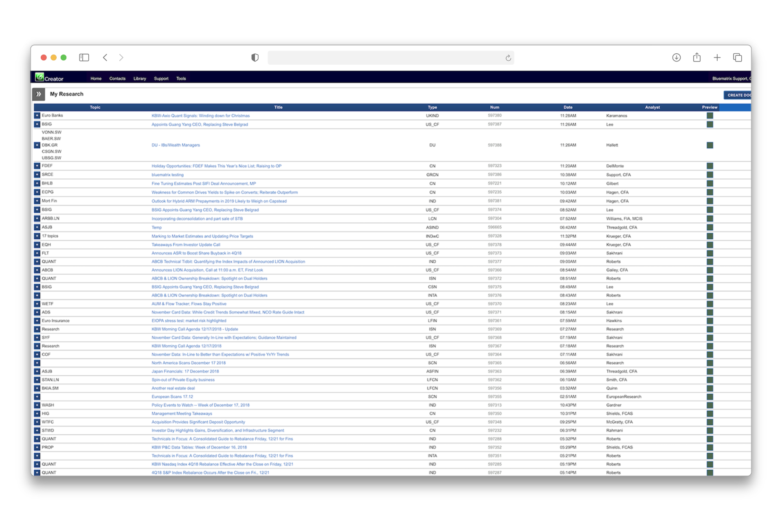Expand the Euro Banks row
Screen dimensions: 782x521
point(37,116)
